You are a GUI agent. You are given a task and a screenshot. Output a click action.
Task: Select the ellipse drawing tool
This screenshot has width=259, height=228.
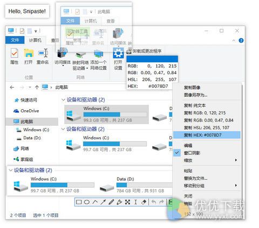pos(87,202)
